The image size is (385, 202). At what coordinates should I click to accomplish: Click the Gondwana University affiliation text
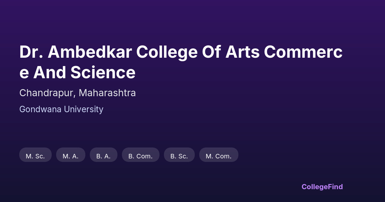pyautogui.click(x=61, y=109)
